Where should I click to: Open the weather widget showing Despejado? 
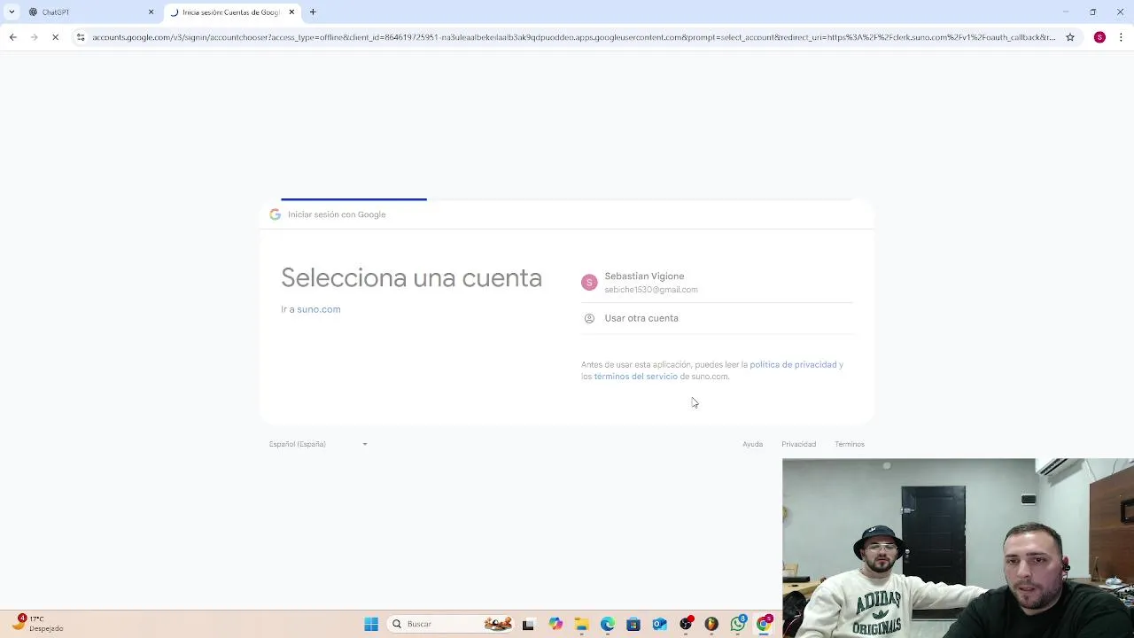pos(37,624)
